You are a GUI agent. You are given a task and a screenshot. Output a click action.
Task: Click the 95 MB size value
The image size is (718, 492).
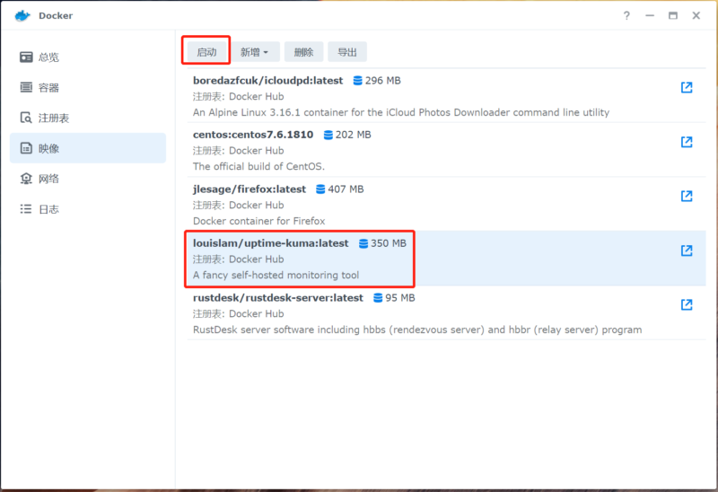(x=399, y=298)
